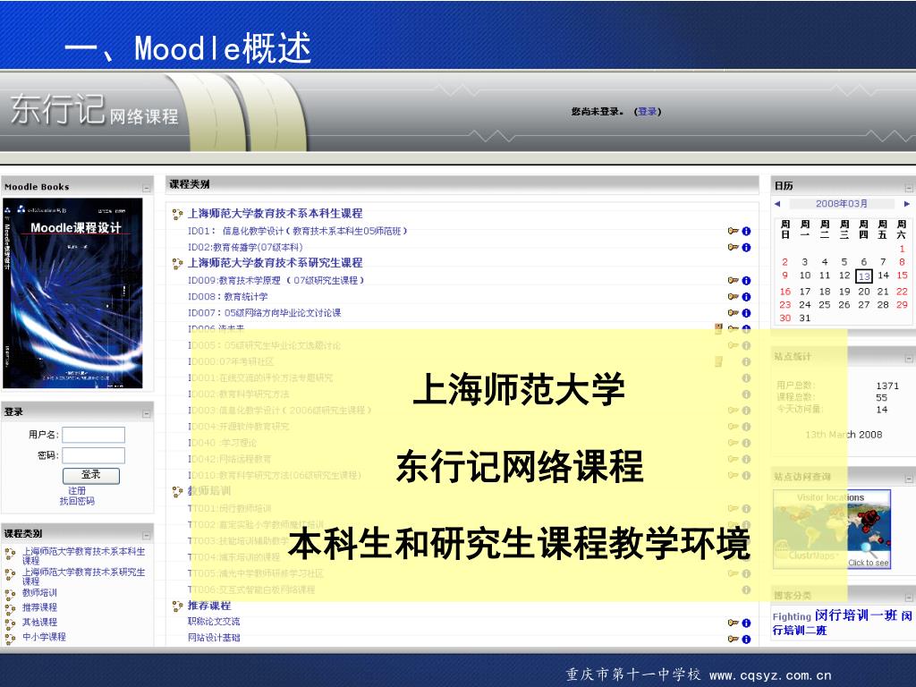Image resolution: width=916 pixels, height=687 pixels.
Task: Click info icon on ID02 row
Action: click(746, 248)
